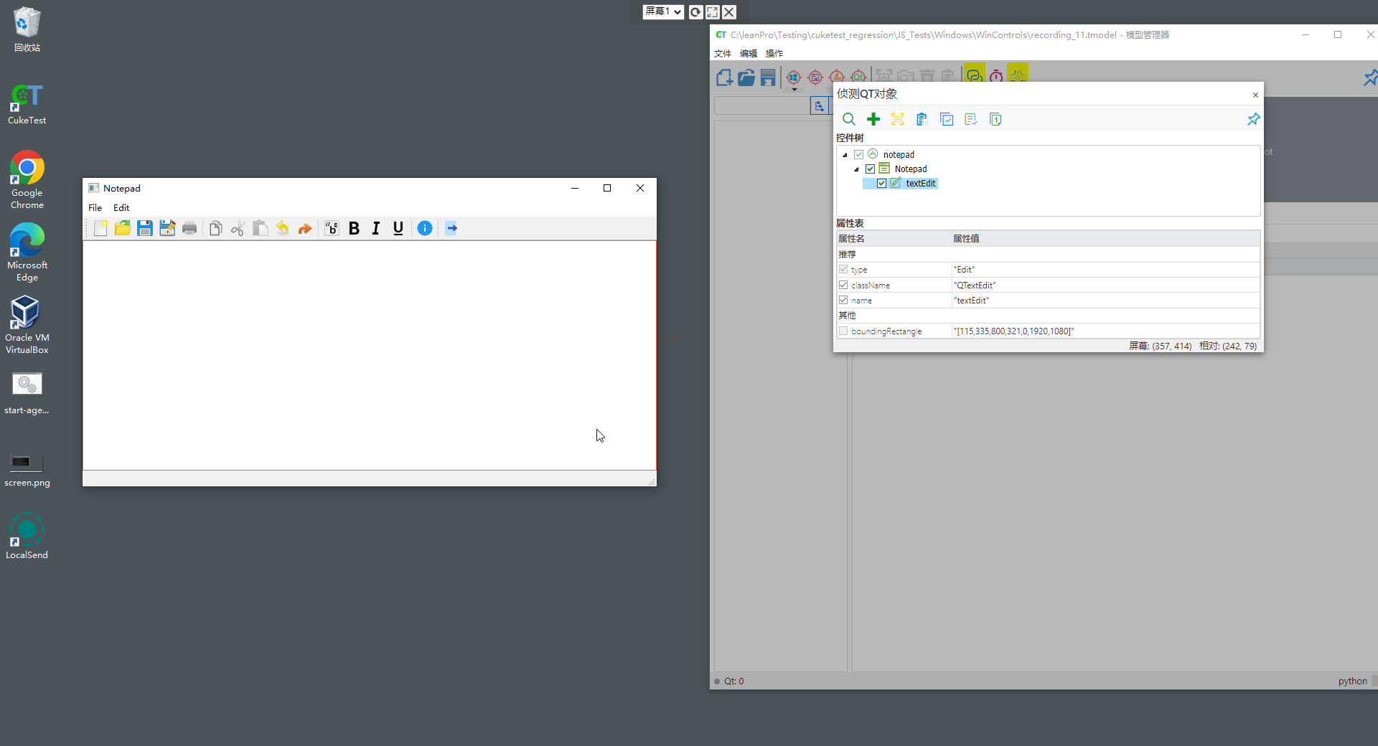
Task: Click the blue About info icon
Action: point(425,229)
